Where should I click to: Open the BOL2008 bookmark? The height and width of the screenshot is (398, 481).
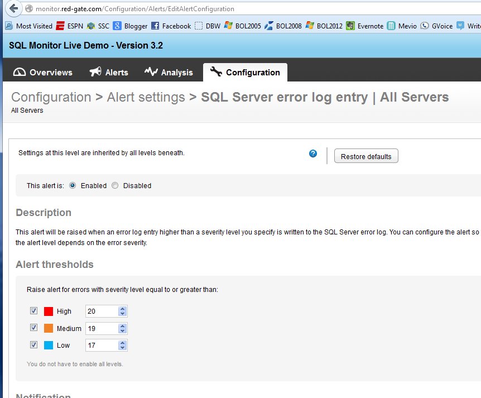[283, 26]
